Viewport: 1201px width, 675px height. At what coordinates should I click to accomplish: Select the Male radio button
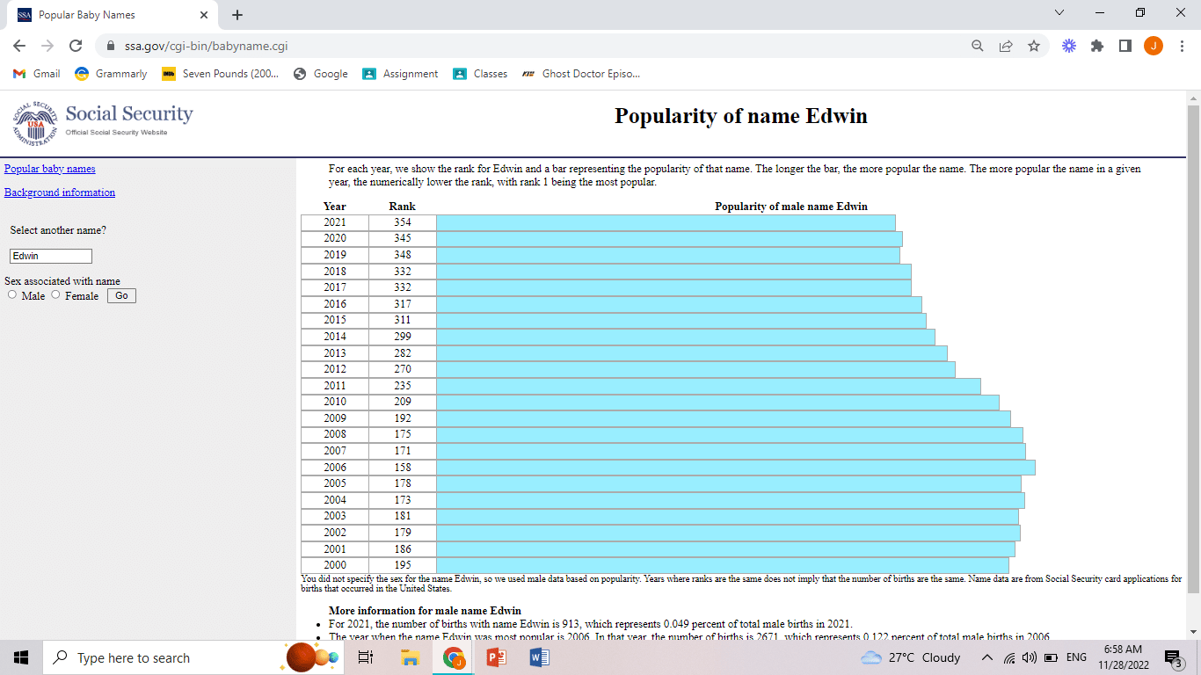point(12,295)
